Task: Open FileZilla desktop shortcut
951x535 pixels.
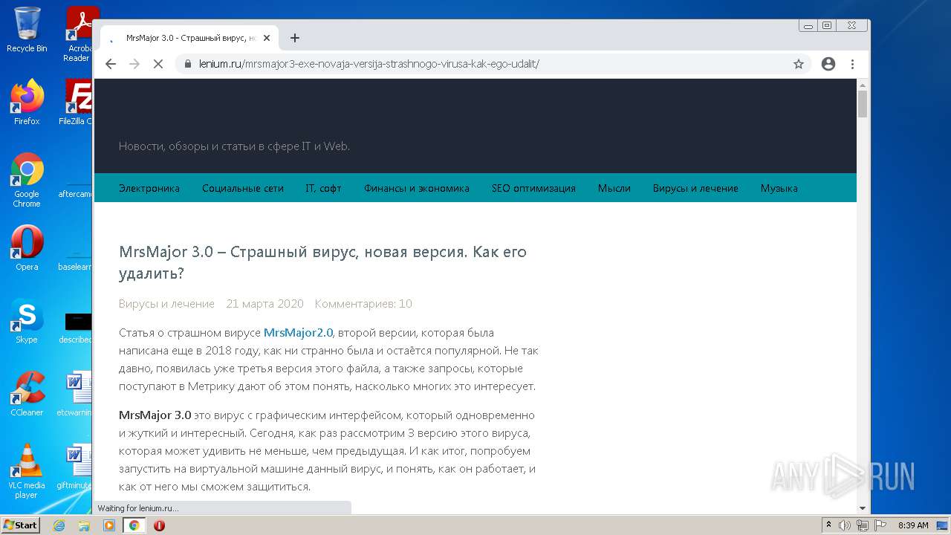Action: pos(76,102)
